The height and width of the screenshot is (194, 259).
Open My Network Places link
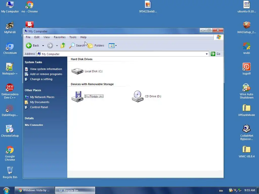point(42,97)
